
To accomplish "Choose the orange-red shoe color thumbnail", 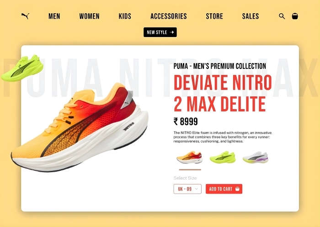I will [x=190, y=157].
